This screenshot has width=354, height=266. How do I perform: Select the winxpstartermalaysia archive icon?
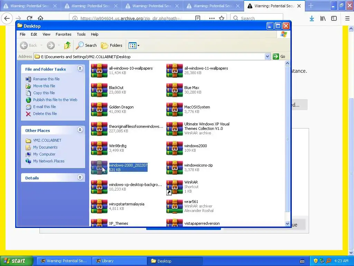coord(99,206)
